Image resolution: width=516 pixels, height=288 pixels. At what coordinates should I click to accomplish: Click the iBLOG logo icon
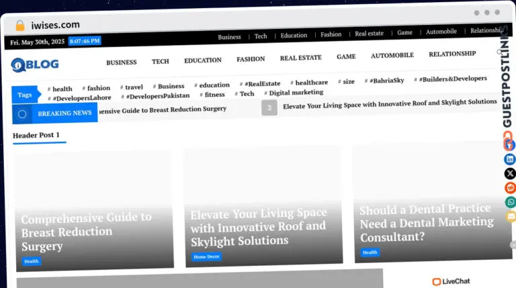[17, 64]
